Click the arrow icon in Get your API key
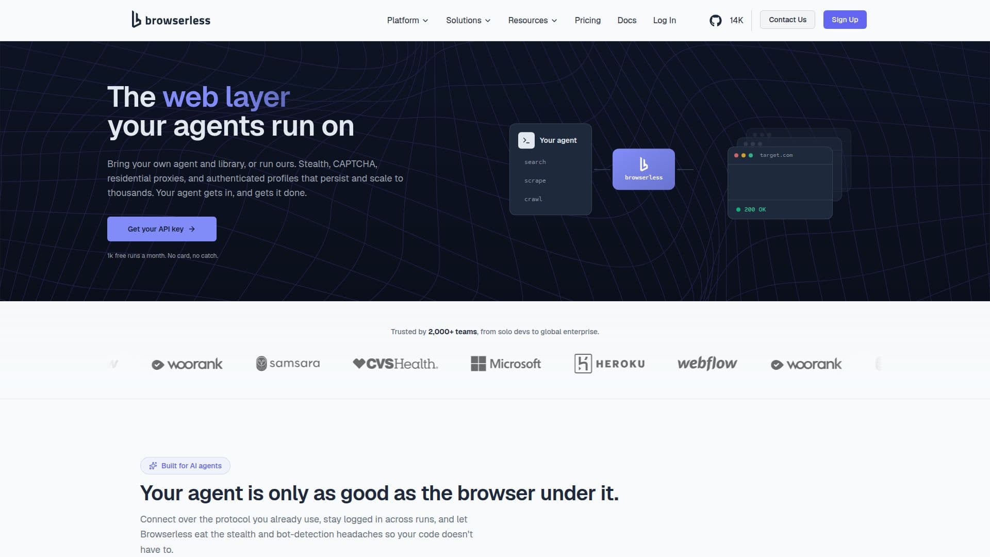 [192, 229]
